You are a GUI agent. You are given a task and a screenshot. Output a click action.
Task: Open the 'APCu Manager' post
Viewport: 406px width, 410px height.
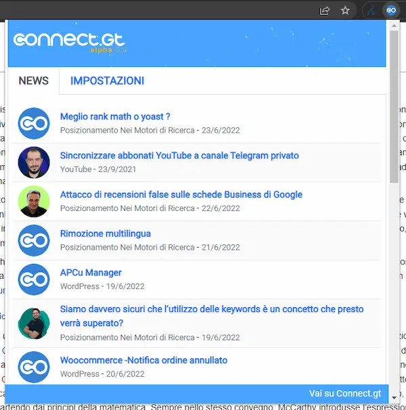coord(91,272)
